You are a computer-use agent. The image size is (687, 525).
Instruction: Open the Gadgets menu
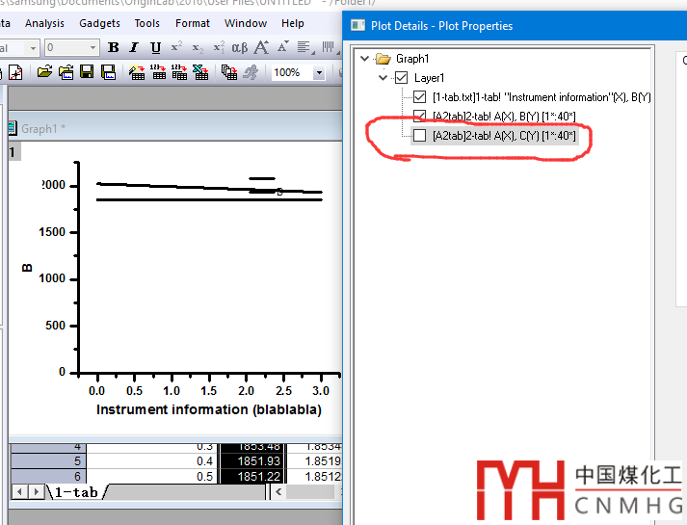[x=99, y=23]
